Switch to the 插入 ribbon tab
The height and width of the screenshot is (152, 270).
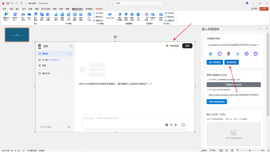(17, 9)
